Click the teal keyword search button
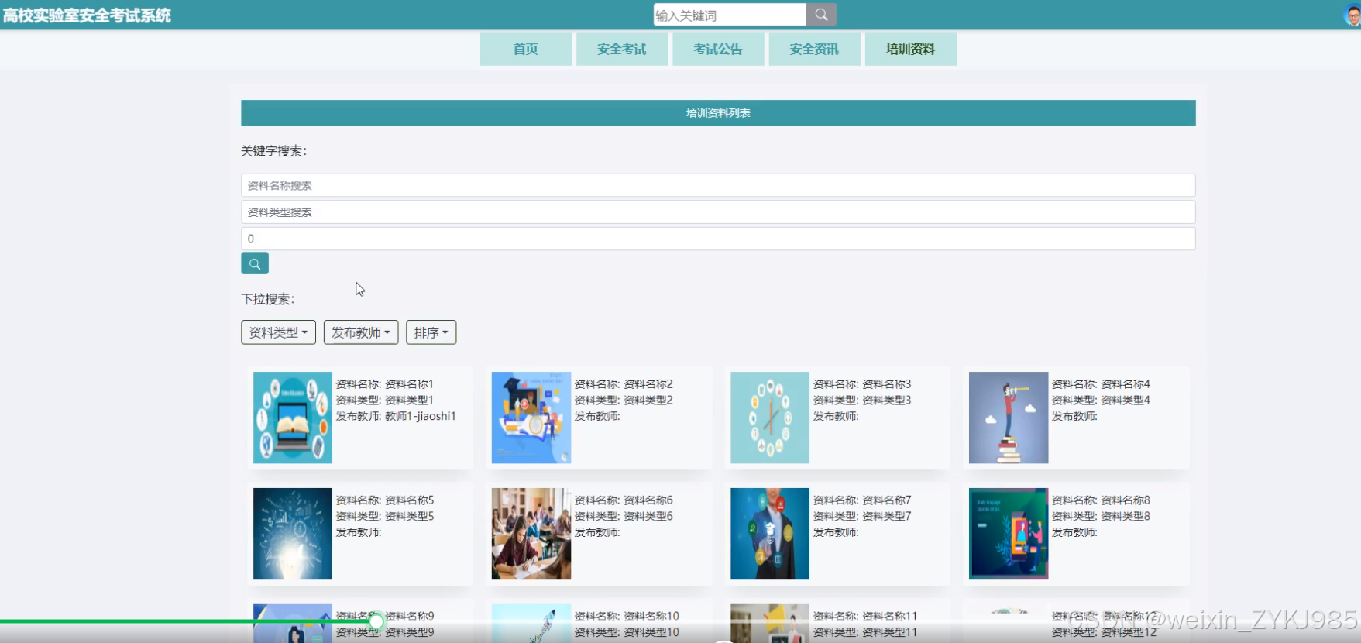Image resolution: width=1361 pixels, height=643 pixels. pyautogui.click(x=255, y=263)
